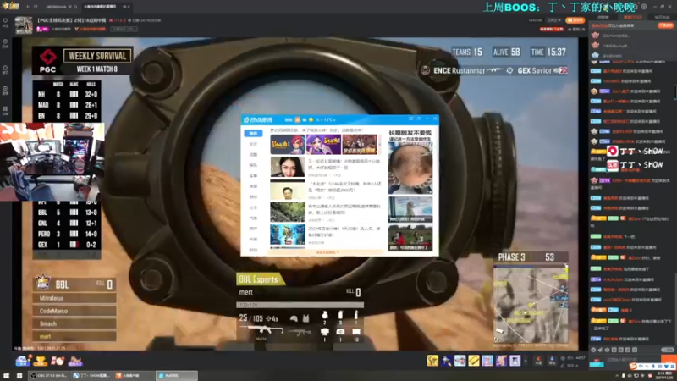Select the ninth category in the popup sidebar
Image resolution: width=677 pixels, height=381 pixels.
click(253, 218)
